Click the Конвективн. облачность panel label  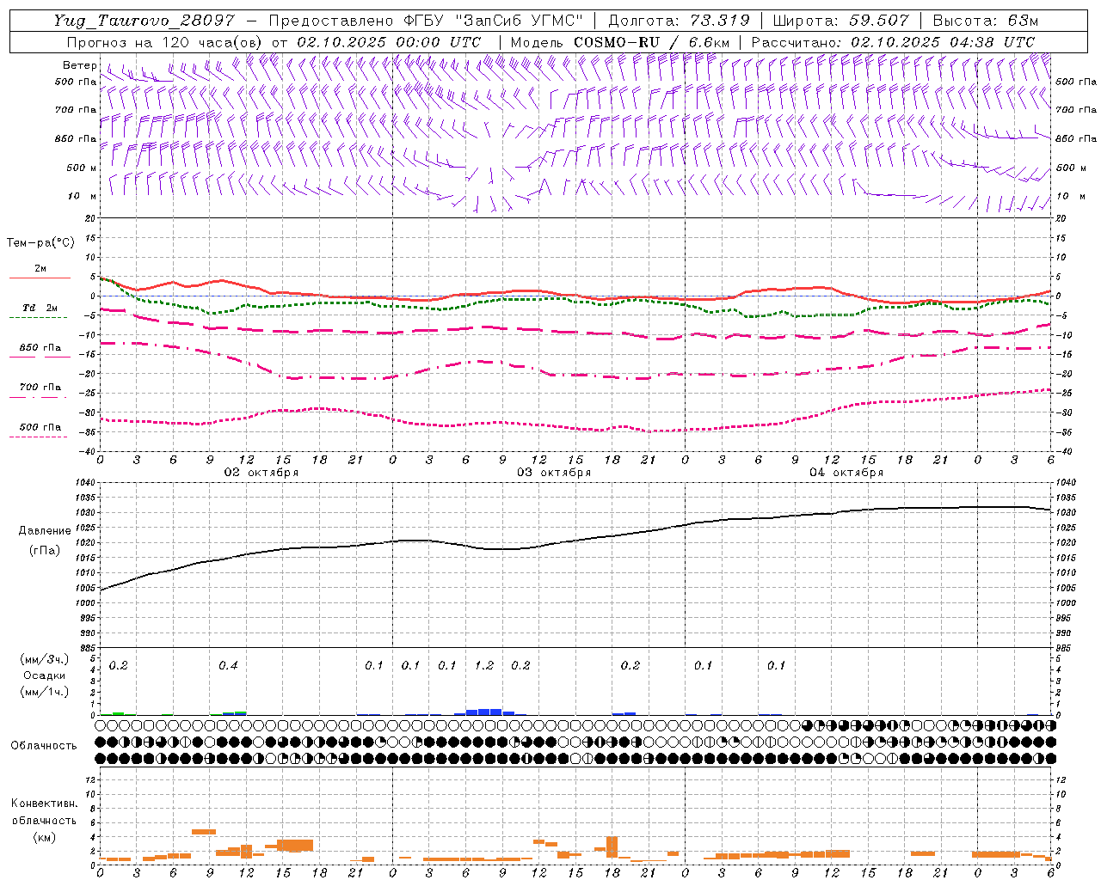tap(44, 812)
